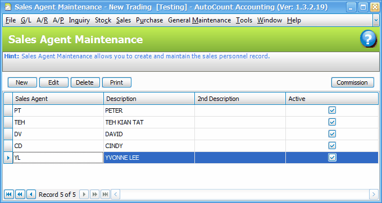Uncheck Active for YVONNE LEE

click(x=332, y=158)
